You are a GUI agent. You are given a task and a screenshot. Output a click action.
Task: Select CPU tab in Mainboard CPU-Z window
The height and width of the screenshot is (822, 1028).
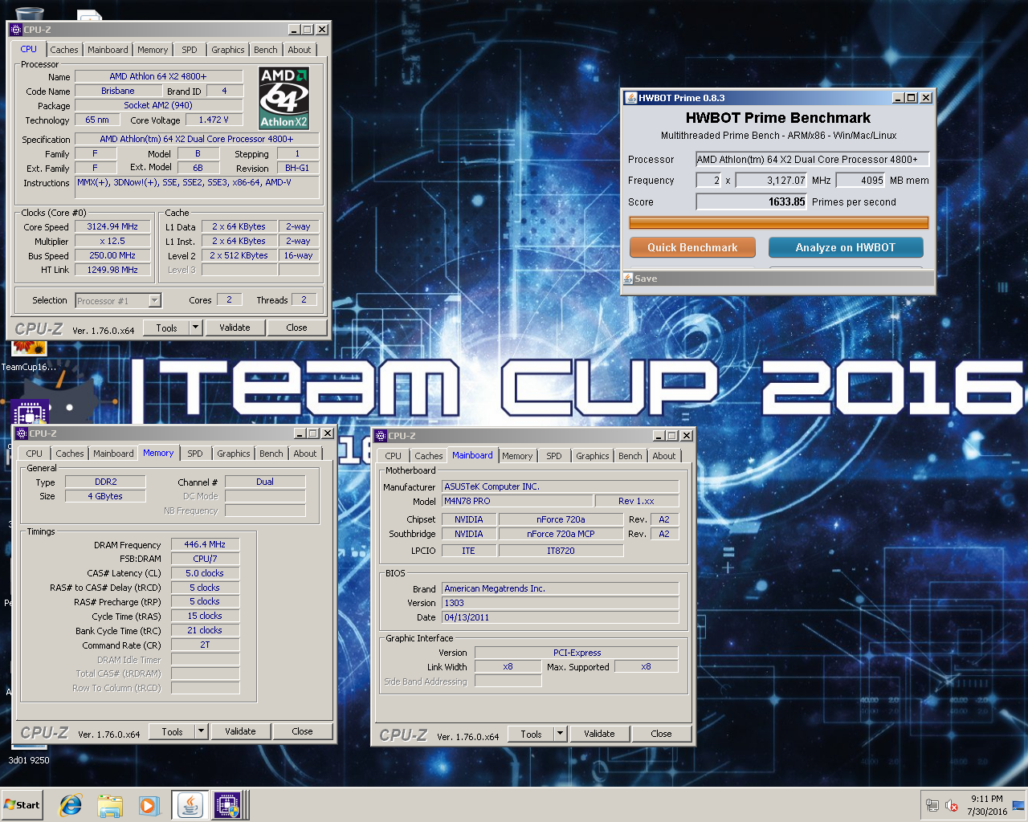(394, 456)
